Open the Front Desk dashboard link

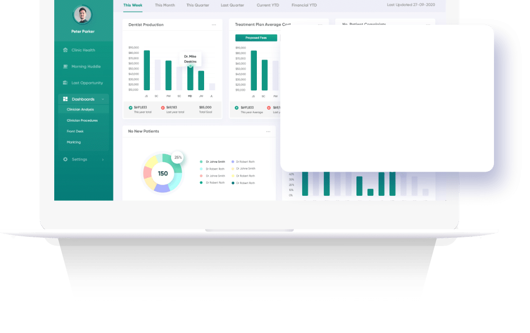click(75, 131)
